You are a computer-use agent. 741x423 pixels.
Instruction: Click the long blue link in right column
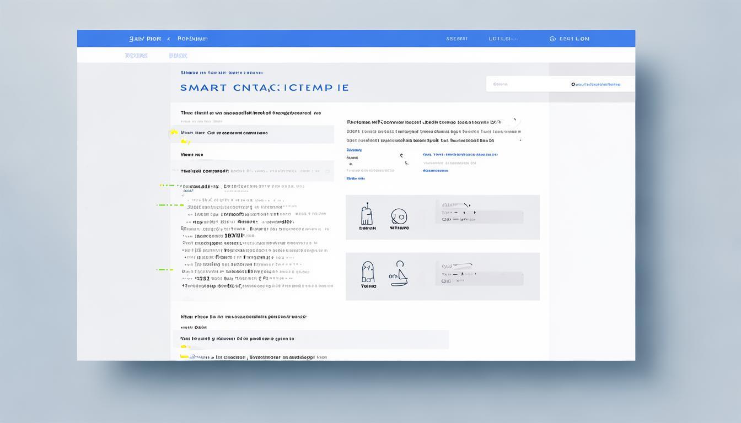(460, 155)
